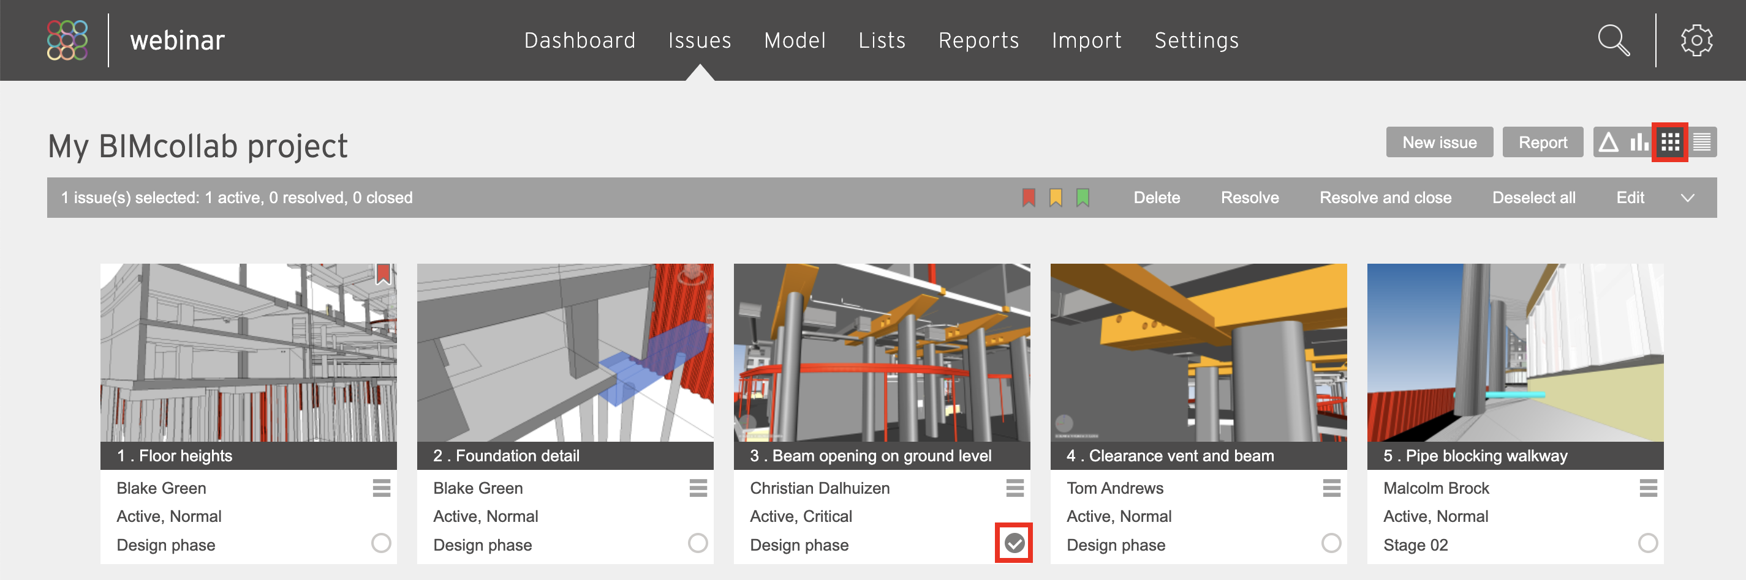Viewport: 1746px width, 580px height.
Task: Switch to bar chart view icon
Action: click(1639, 142)
